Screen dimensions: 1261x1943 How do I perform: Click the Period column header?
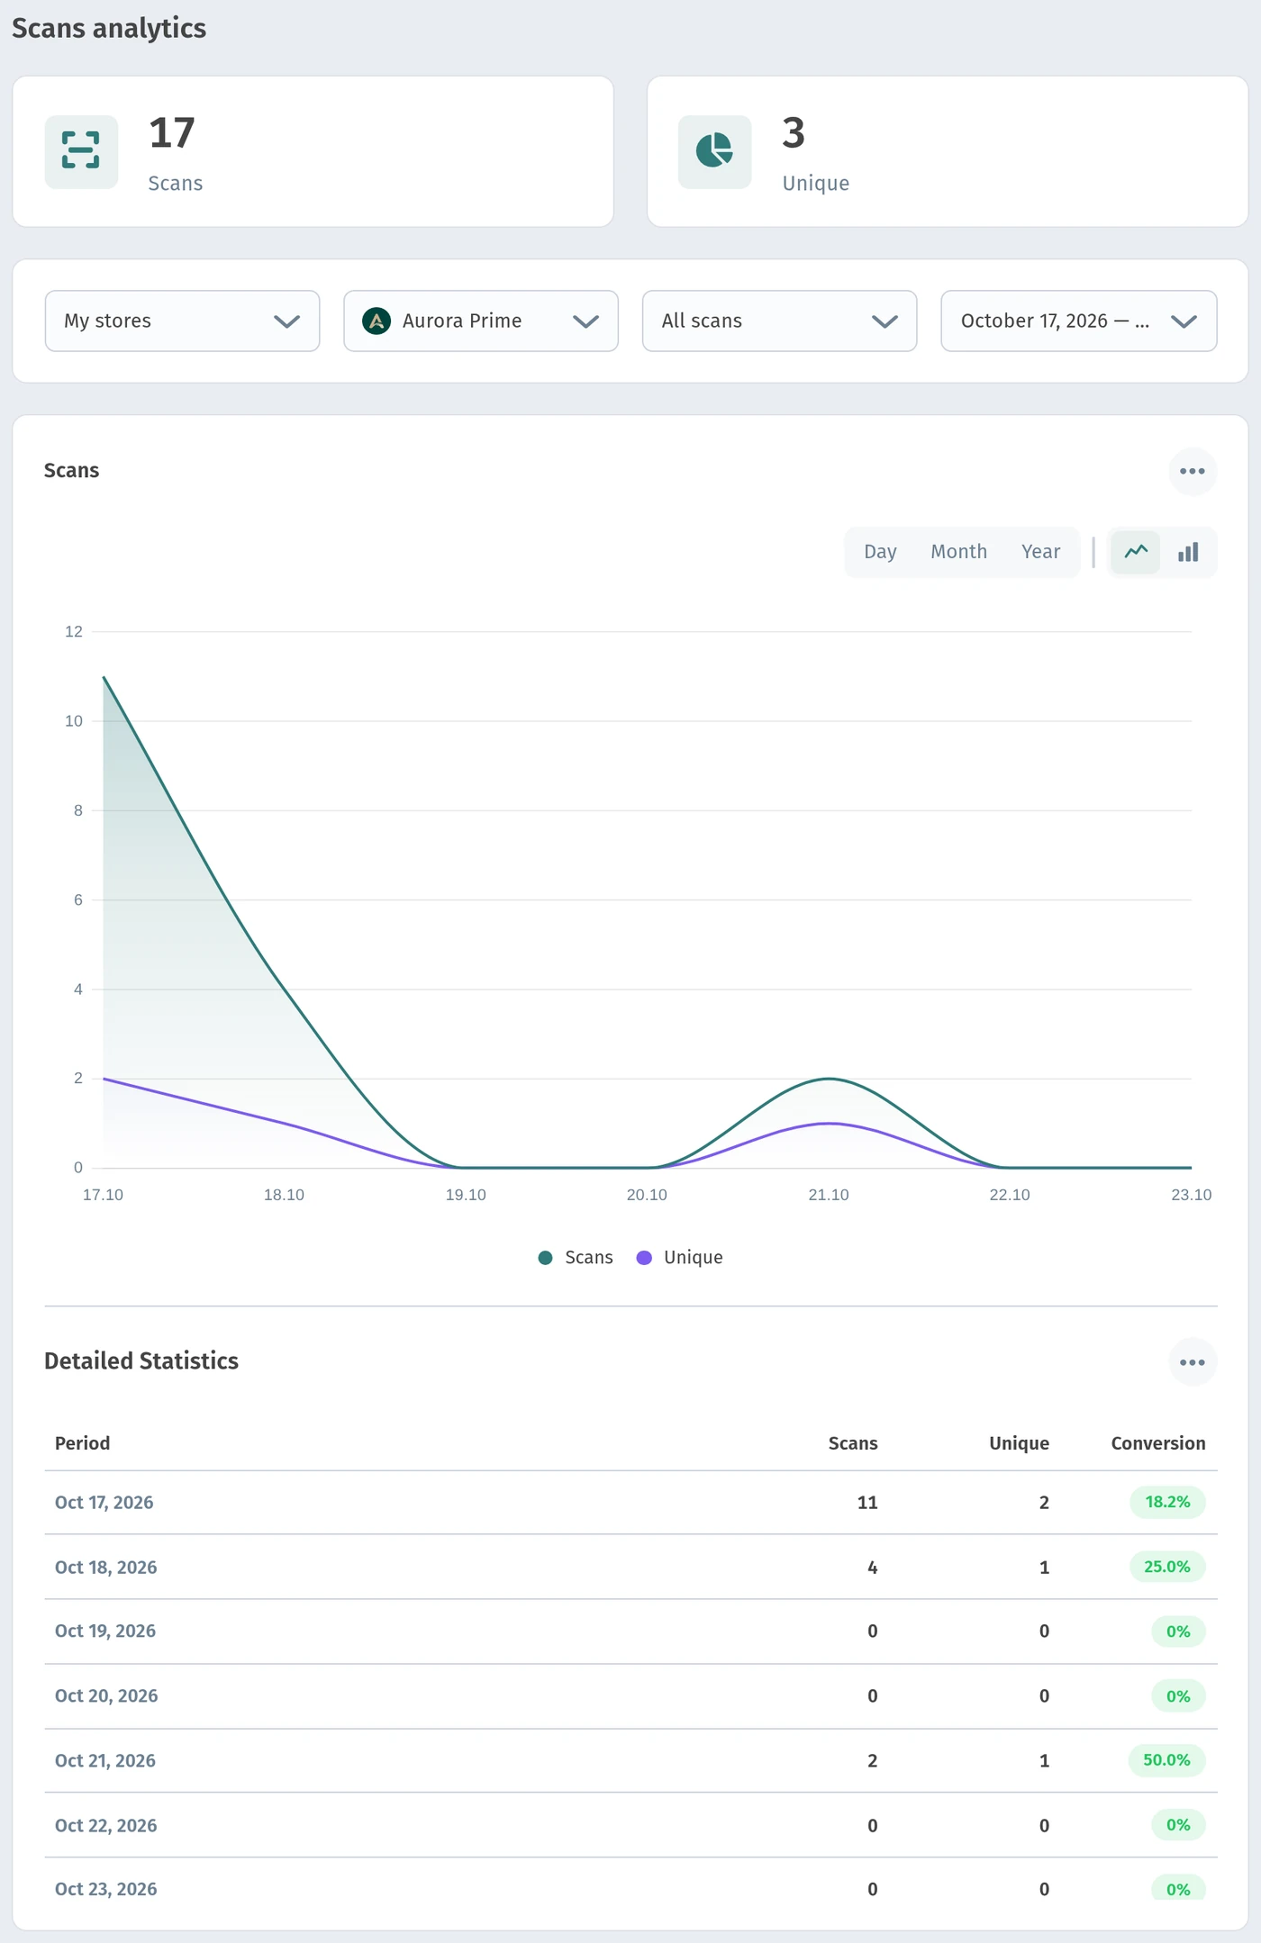(x=82, y=1442)
